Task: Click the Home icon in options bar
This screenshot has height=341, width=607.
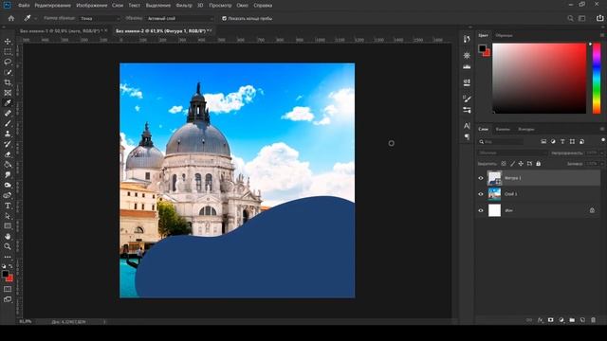Action: 11,18
